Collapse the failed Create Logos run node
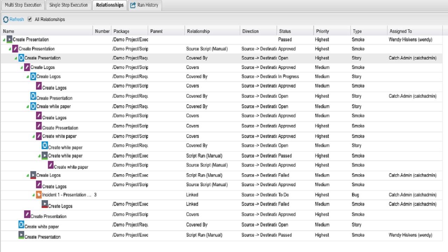448x252 pixels. pyautogui.click(x=28, y=176)
